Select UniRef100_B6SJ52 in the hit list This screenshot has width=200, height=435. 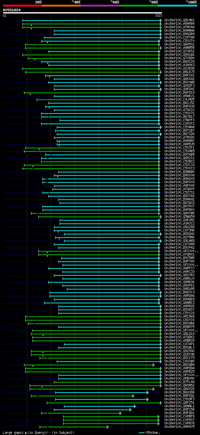coord(179,103)
